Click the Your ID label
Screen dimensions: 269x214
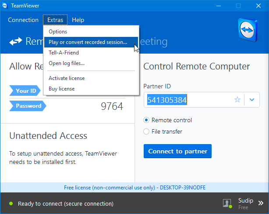coord(25,91)
